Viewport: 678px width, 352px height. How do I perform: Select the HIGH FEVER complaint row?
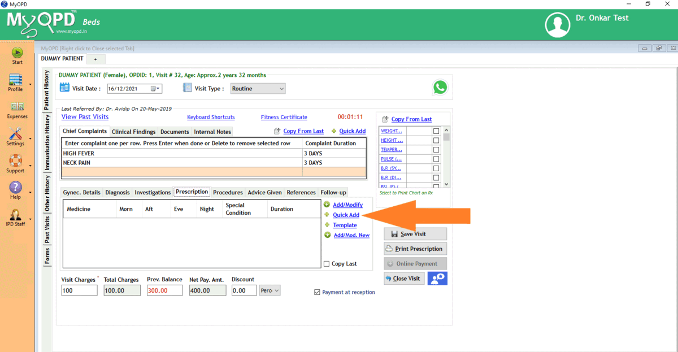pos(214,153)
